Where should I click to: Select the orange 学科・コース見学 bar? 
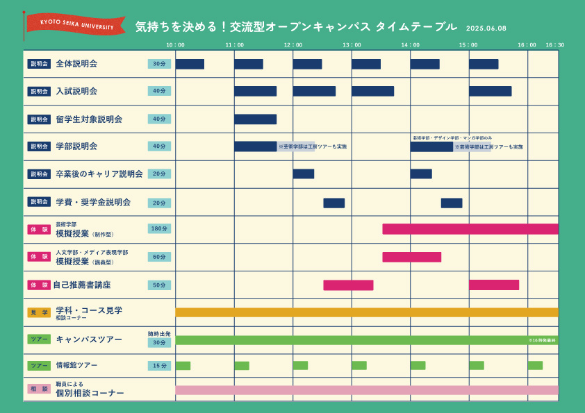coord(367,312)
